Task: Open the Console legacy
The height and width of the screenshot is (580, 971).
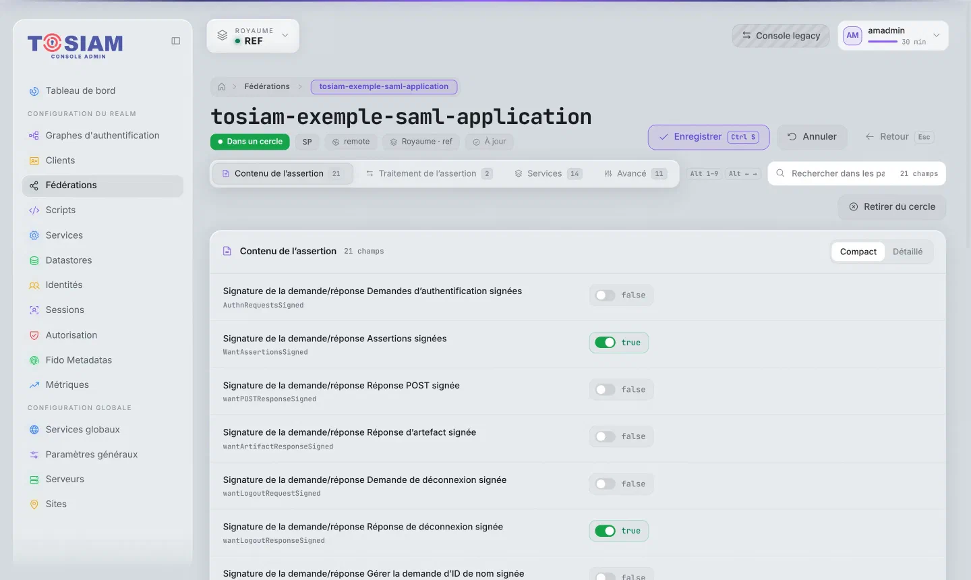Action: (781, 36)
